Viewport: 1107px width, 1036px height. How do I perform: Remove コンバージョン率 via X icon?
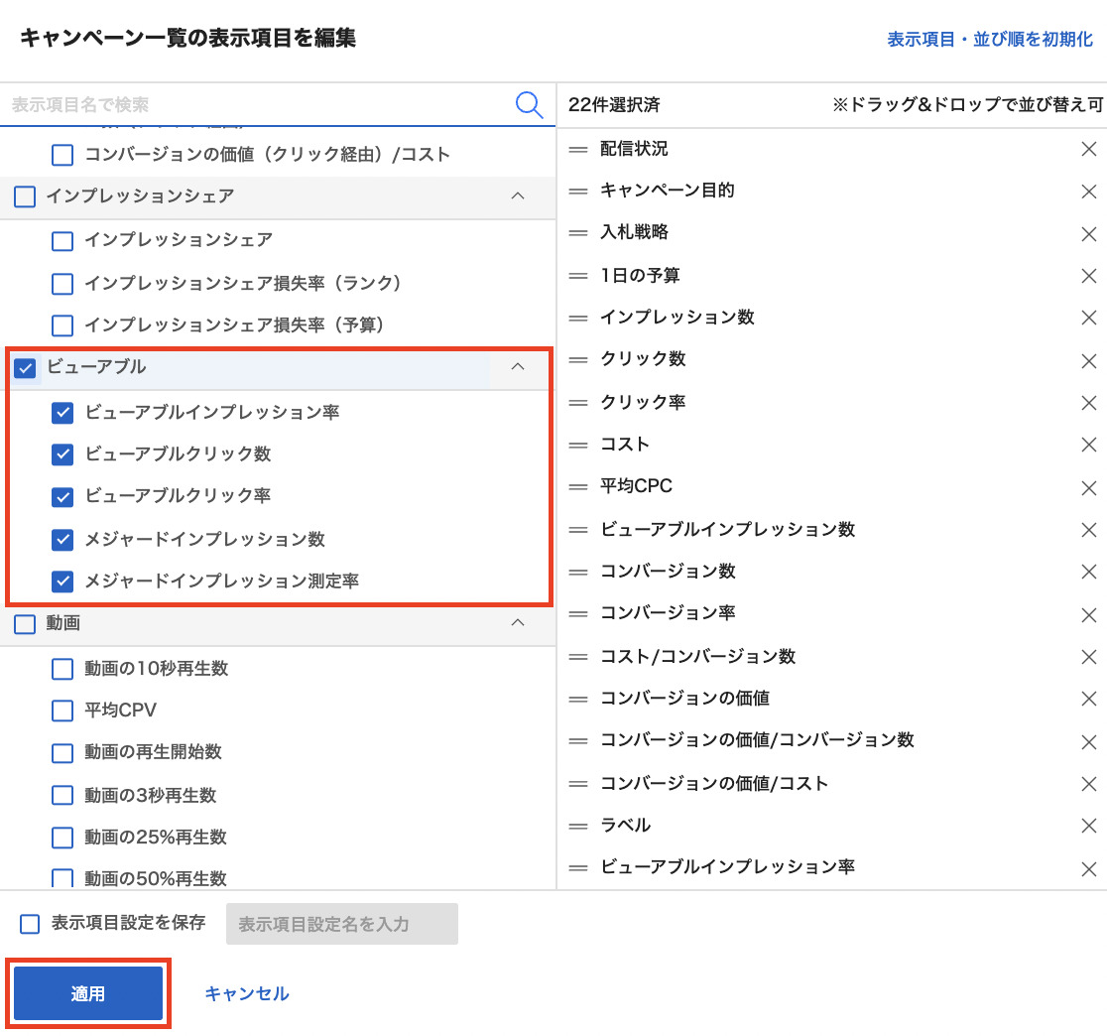tap(1088, 613)
